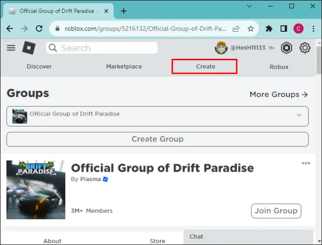Share this page icon in address bar
Viewport: 322px width, 245px height.
[x=236, y=28]
